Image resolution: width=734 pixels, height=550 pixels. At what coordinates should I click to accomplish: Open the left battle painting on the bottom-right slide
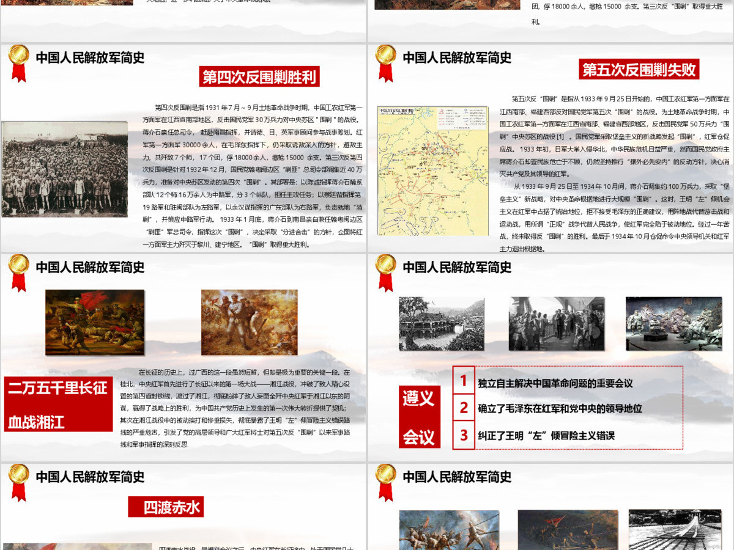pos(449,530)
